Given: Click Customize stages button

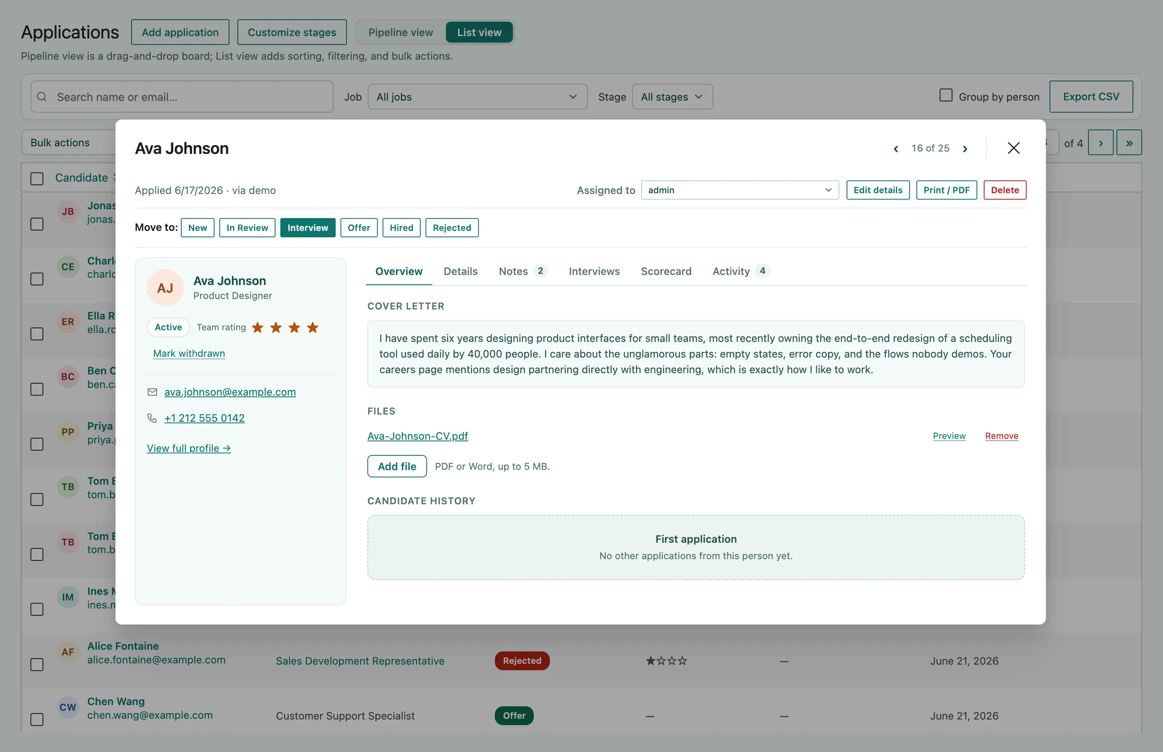Looking at the screenshot, I should 292,32.
